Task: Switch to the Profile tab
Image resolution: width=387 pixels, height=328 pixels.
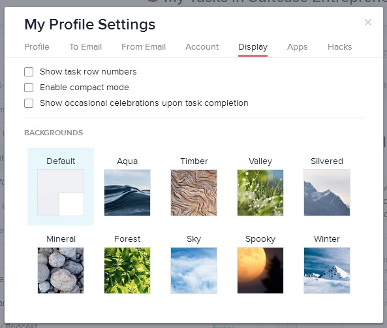Action: click(x=37, y=46)
